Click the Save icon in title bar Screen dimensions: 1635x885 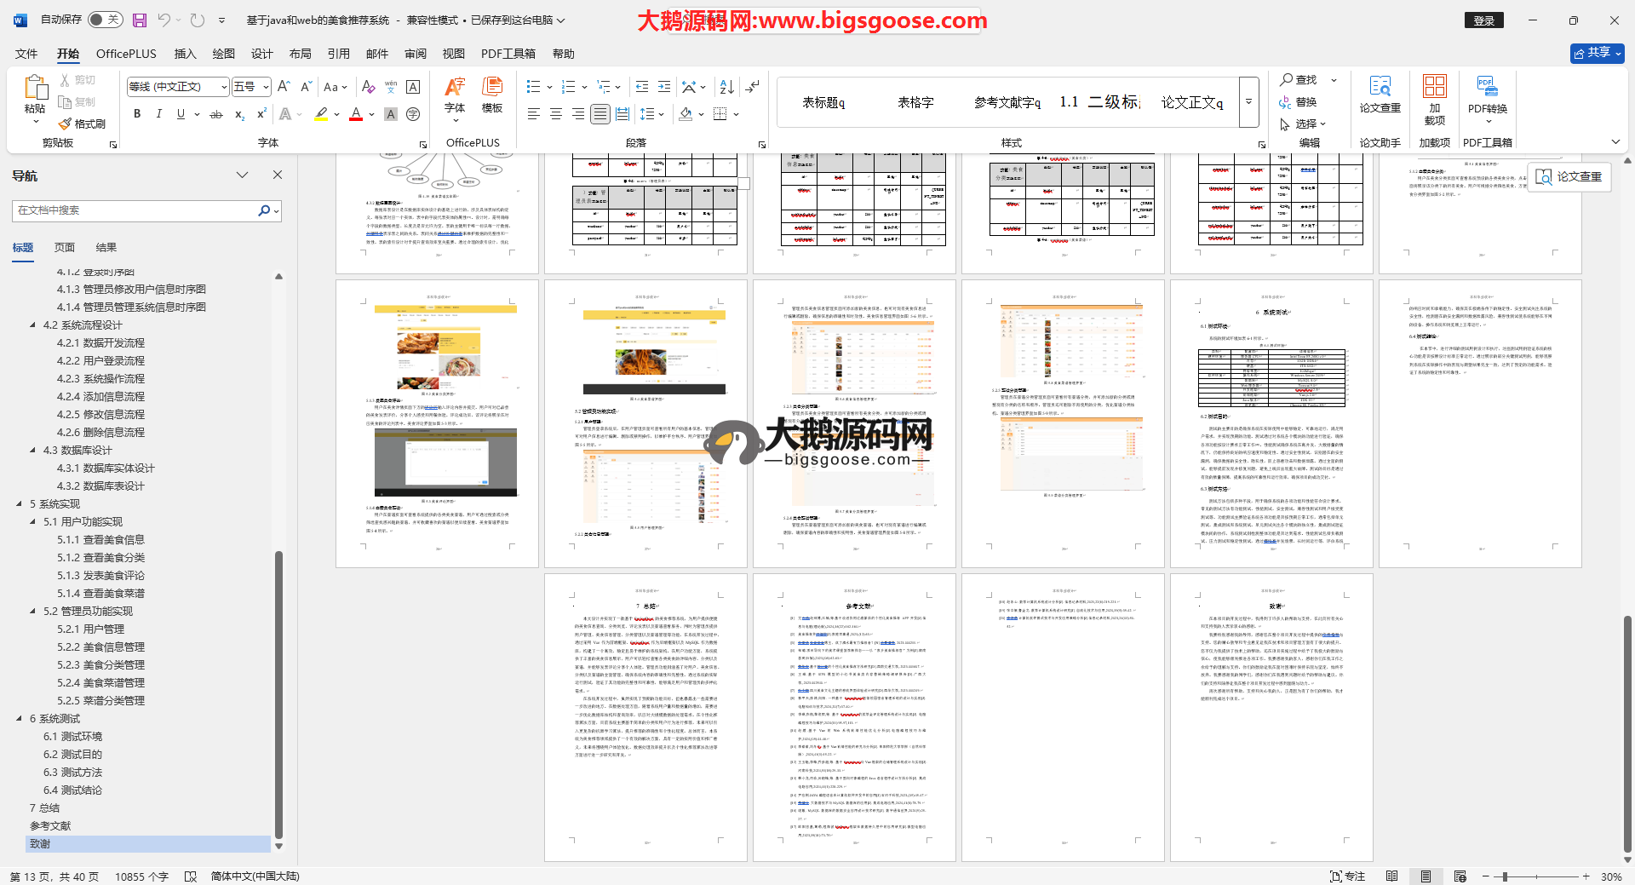140,20
